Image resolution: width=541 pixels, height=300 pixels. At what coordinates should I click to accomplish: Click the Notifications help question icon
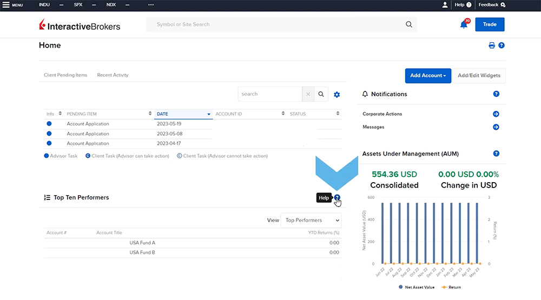(x=496, y=94)
